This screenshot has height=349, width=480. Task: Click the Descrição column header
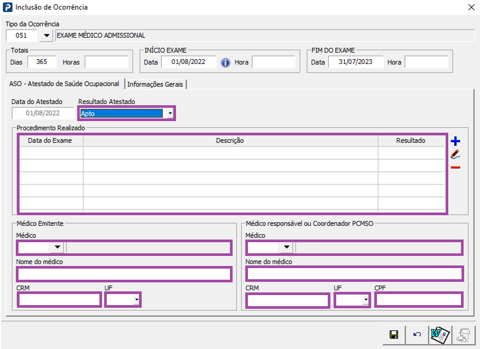230,141
